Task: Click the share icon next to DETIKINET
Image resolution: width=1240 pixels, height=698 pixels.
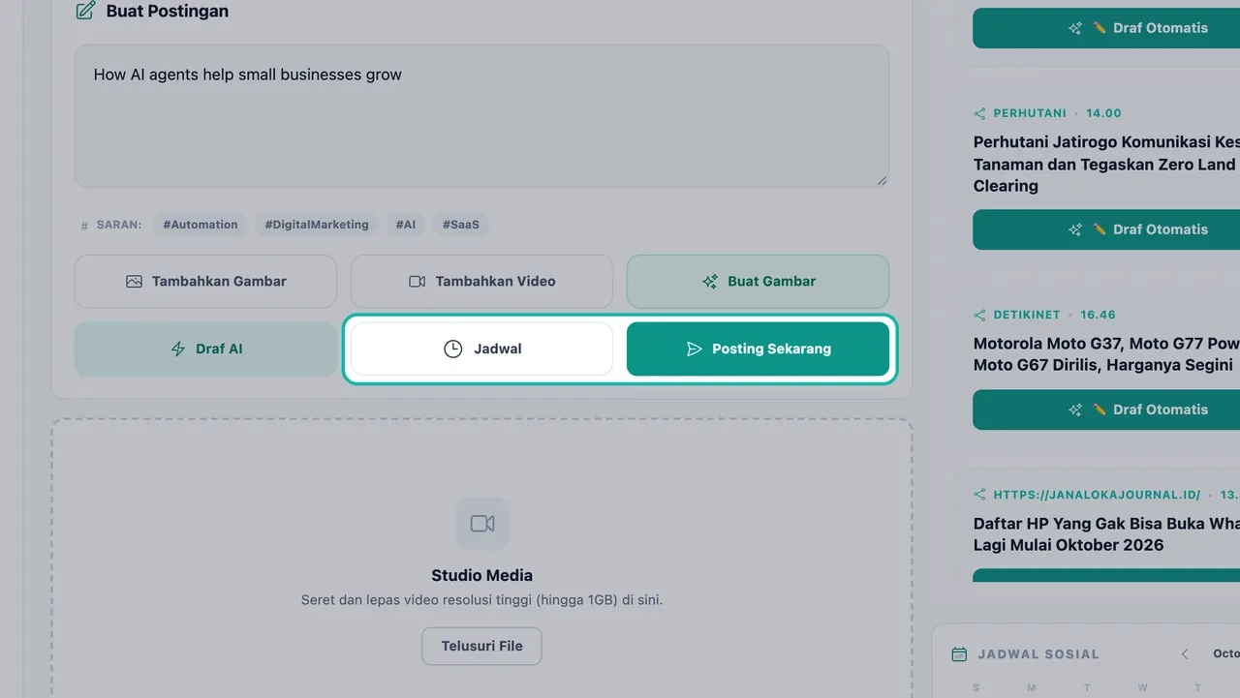Action: coord(979,315)
